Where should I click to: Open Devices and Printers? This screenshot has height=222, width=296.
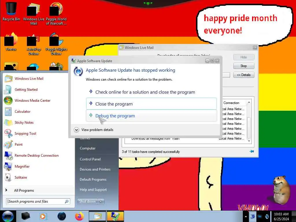95,169
